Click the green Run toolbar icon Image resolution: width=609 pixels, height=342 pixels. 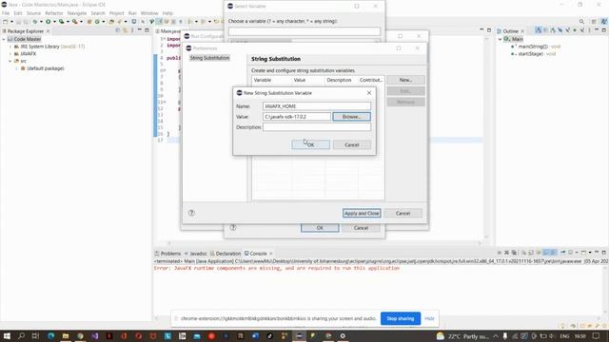pyautogui.click(x=49, y=22)
